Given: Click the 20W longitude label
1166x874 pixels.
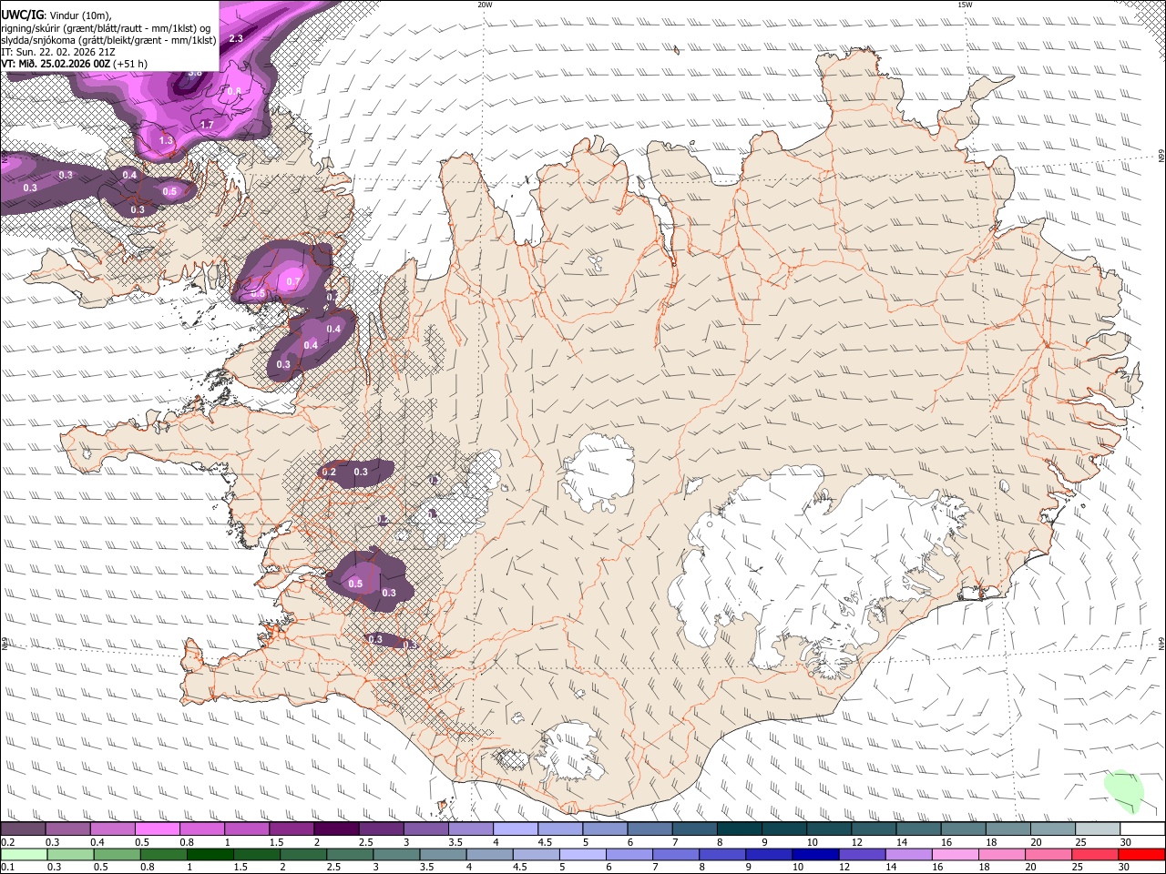Looking at the screenshot, I should (485, 5).
